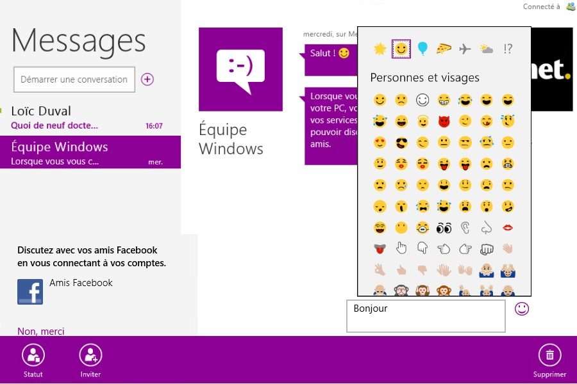Click the 'Connecté à' status text
Image resolution: width=577 pixels, height=384 pixels.
541,6
